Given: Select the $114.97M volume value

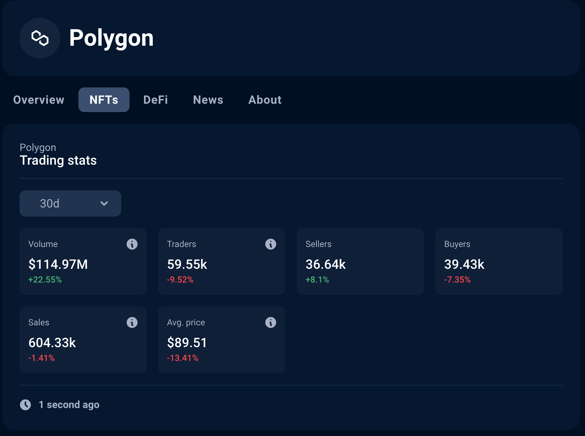Looking at the screenshot, I should (x=58, y=264).
